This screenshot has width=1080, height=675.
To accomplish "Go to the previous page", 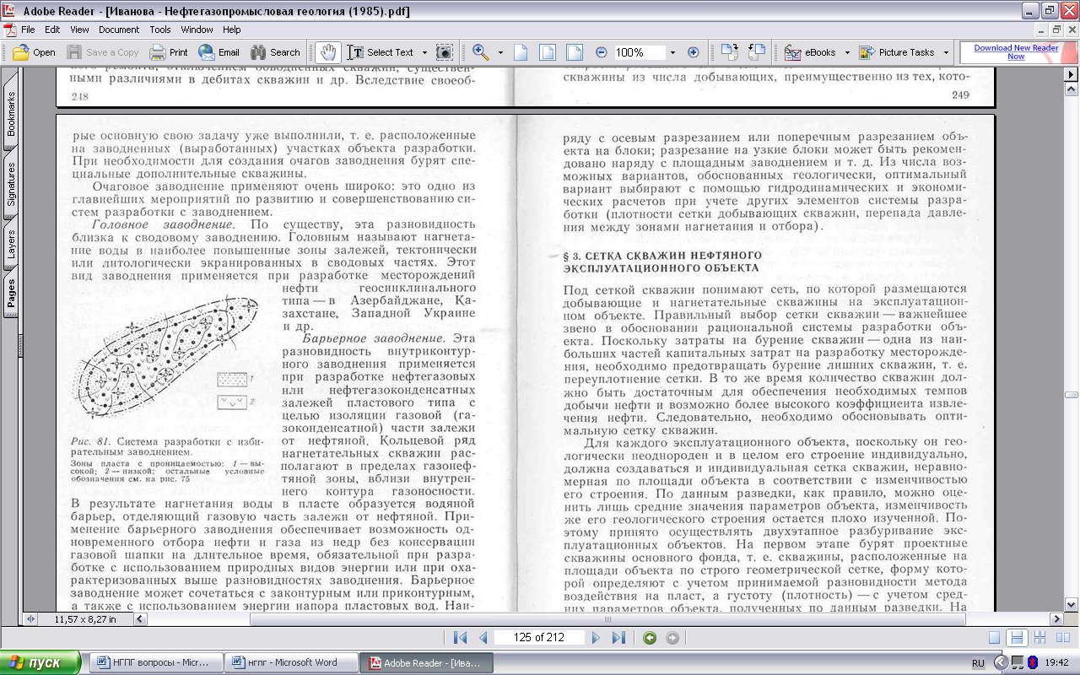I will (483, 638).
